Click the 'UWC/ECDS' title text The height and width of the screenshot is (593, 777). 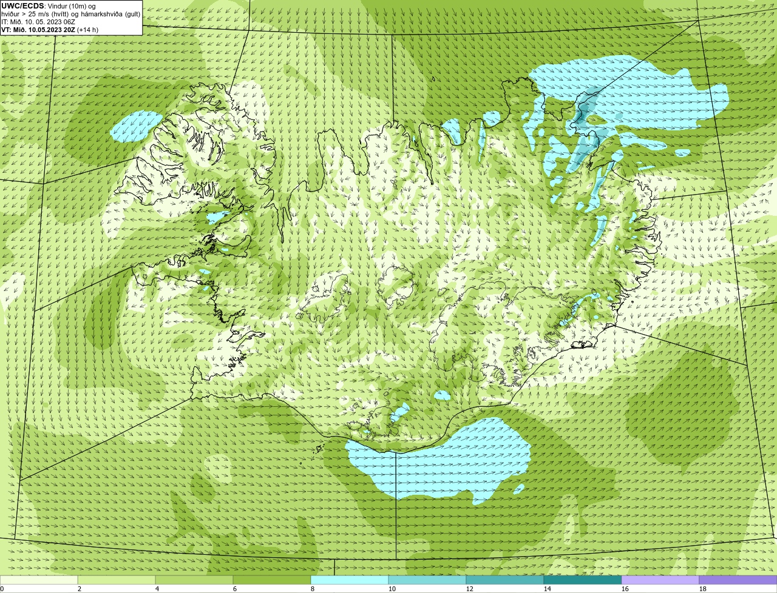point(22,5)
